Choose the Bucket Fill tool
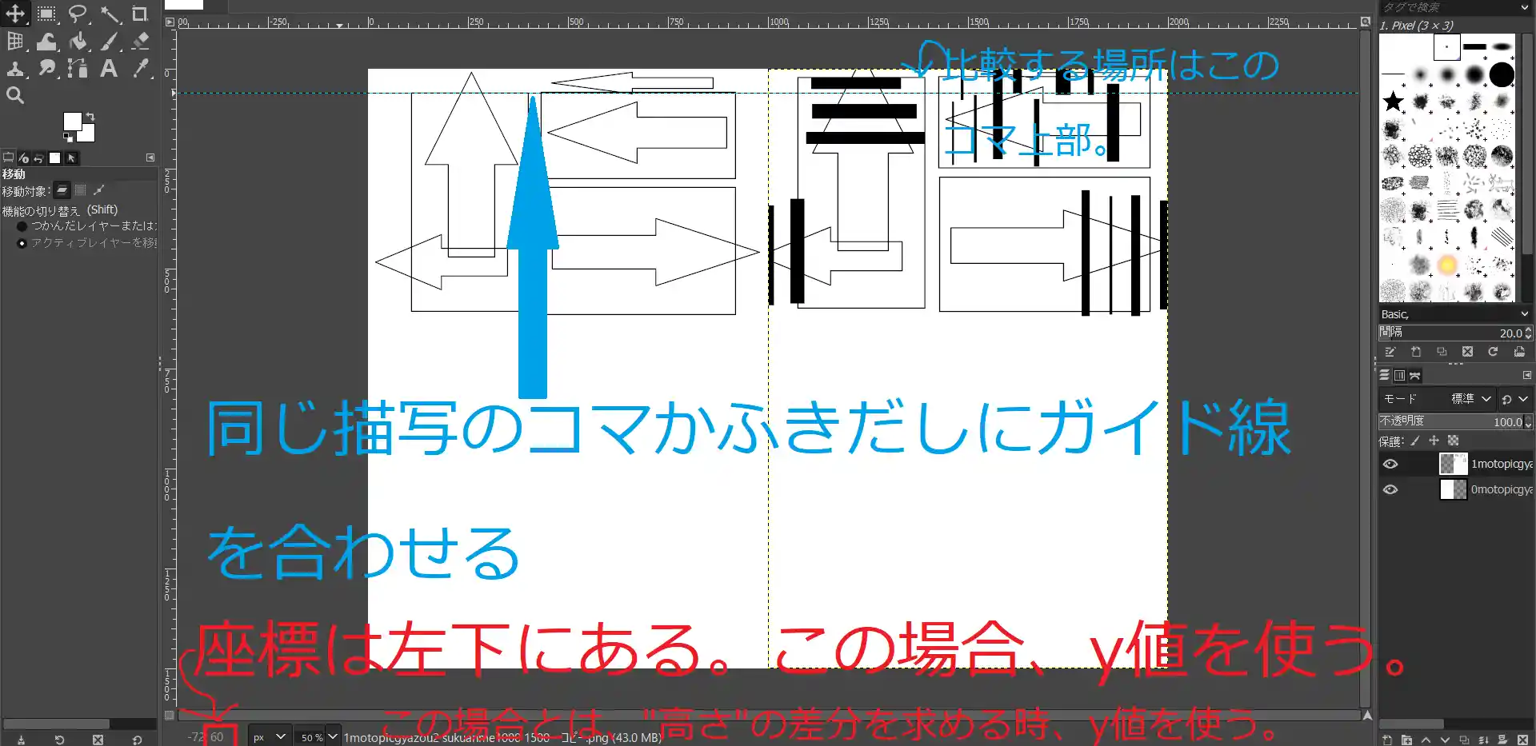 tap(78, 42)
